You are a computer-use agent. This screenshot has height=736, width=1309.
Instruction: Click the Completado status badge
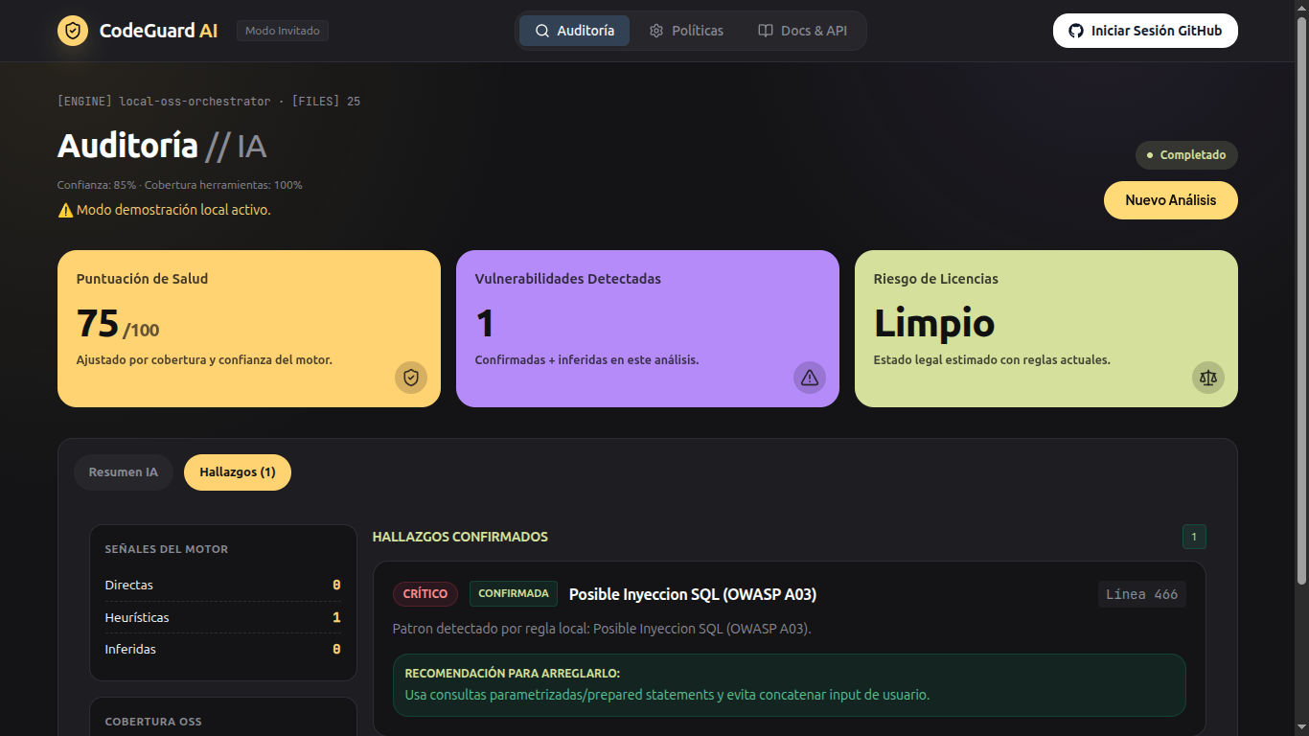[1186, 155]
